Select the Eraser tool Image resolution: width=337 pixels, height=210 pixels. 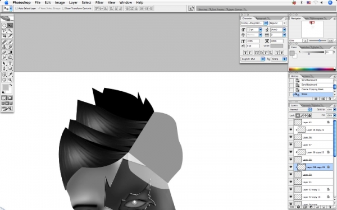[4, 52]
